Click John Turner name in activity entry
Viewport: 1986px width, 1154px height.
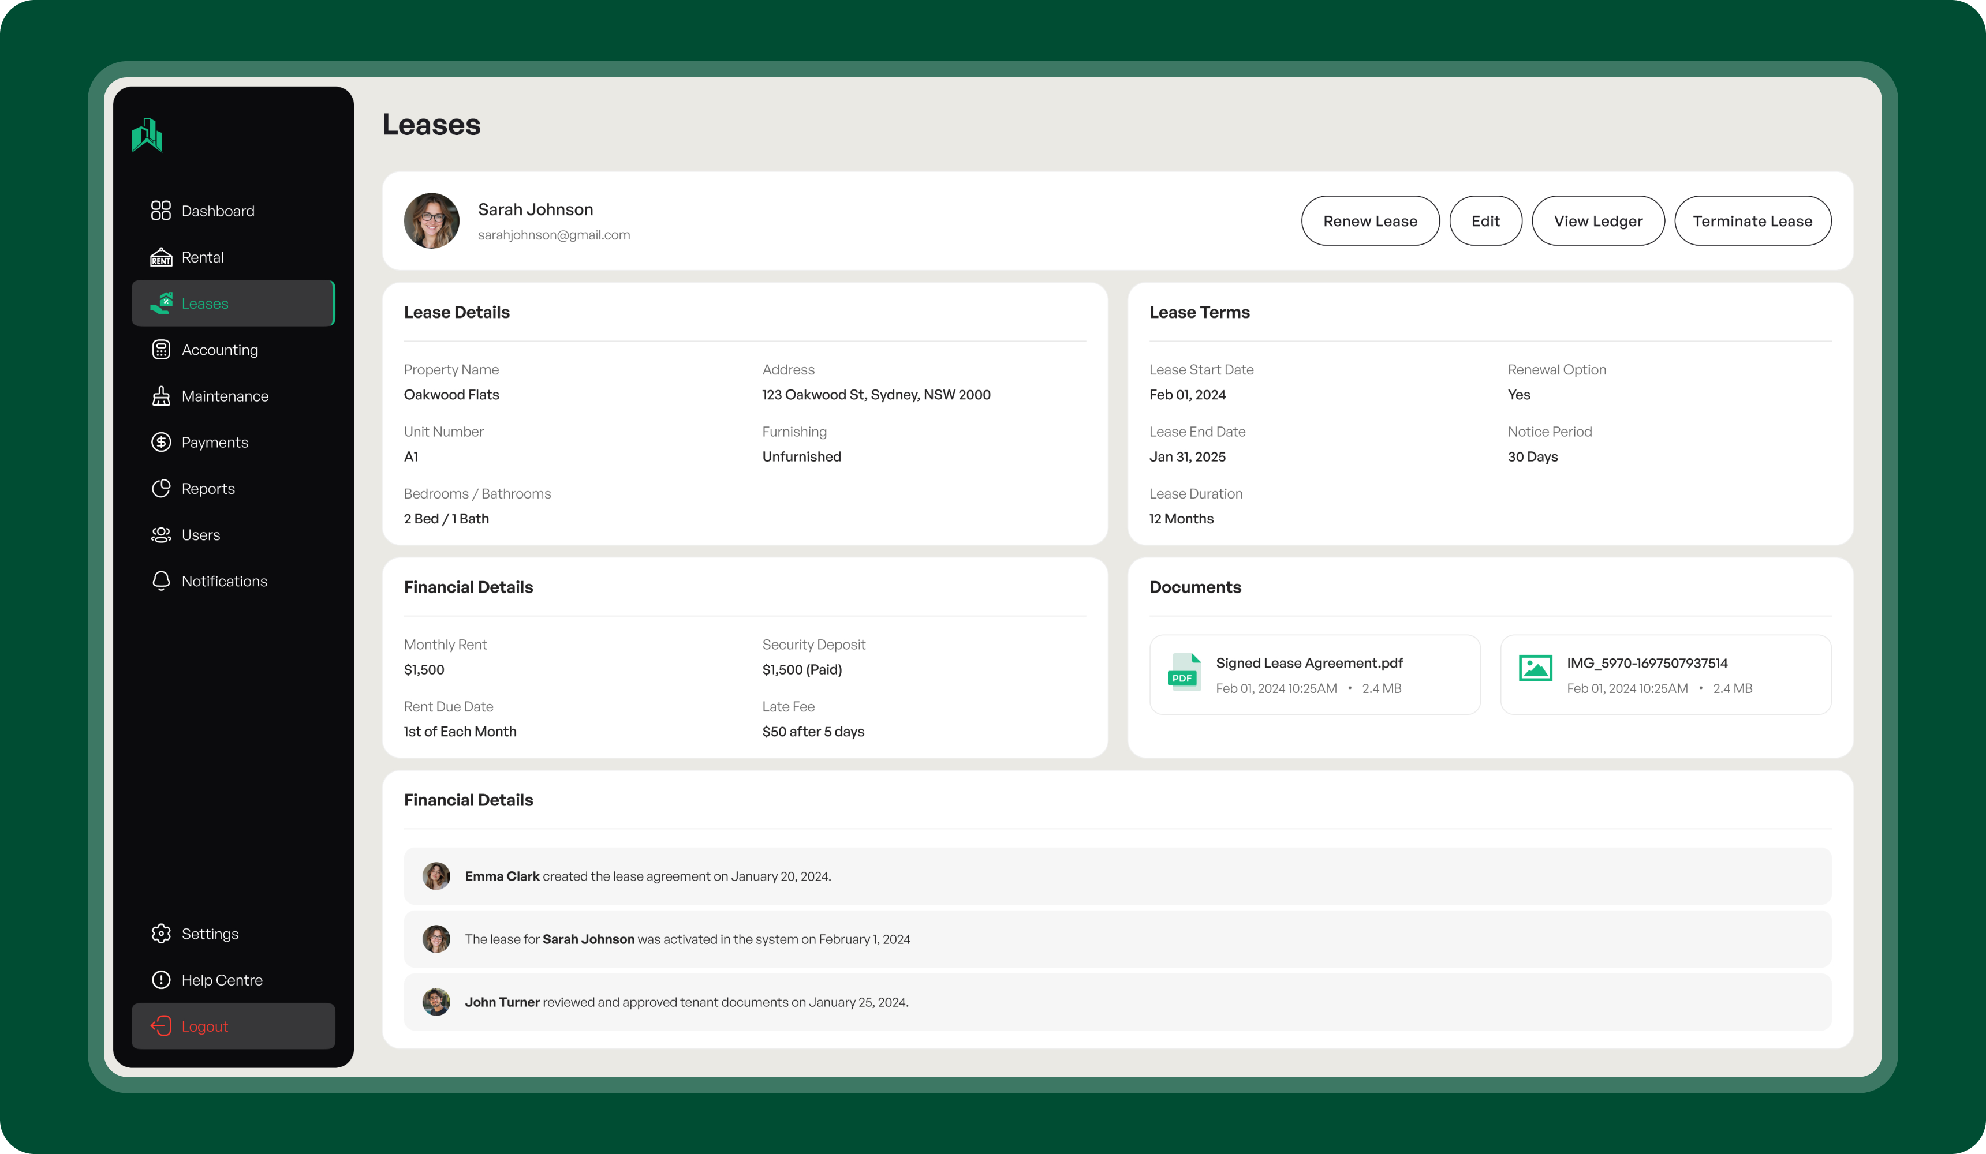pos(502,1002)
